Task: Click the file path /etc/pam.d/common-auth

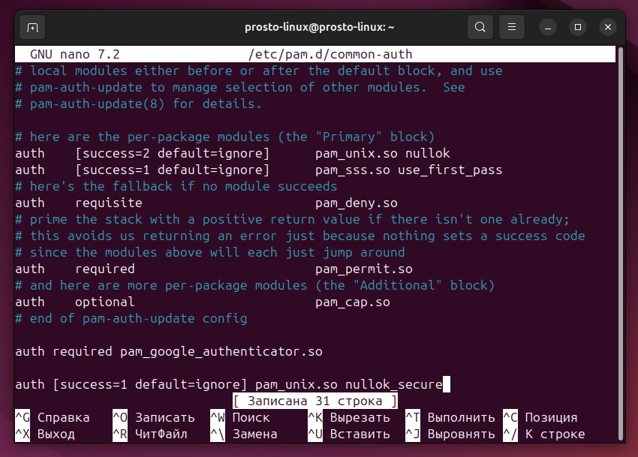Action: pos(330,55)
